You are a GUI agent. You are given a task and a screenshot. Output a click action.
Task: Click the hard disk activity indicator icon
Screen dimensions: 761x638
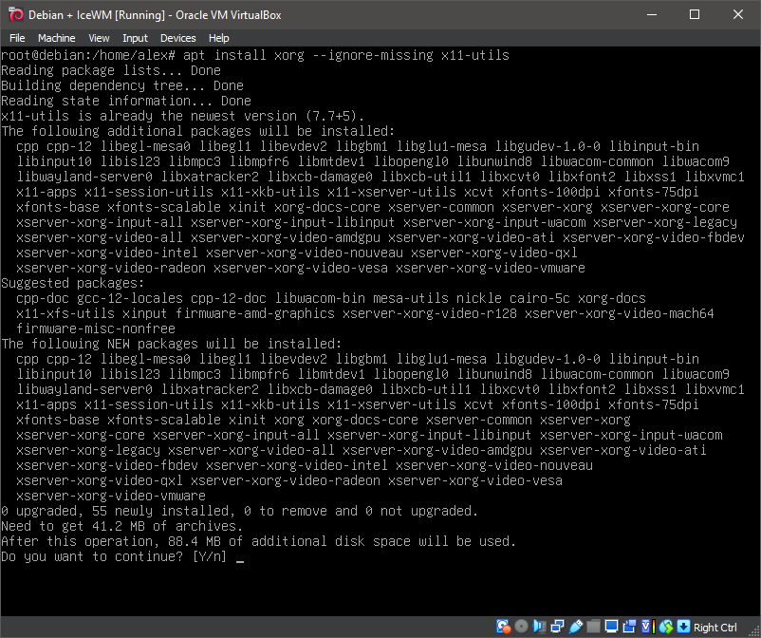point(501,627)
